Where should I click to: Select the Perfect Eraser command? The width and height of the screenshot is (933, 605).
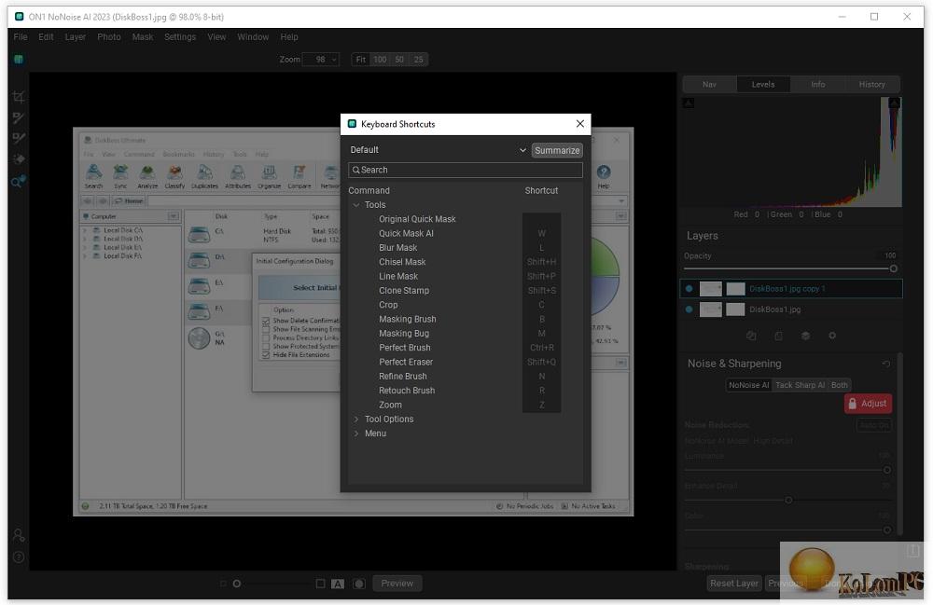click(x=406, y=362)
